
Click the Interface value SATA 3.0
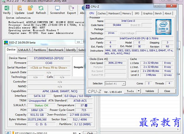click(39, 96)
